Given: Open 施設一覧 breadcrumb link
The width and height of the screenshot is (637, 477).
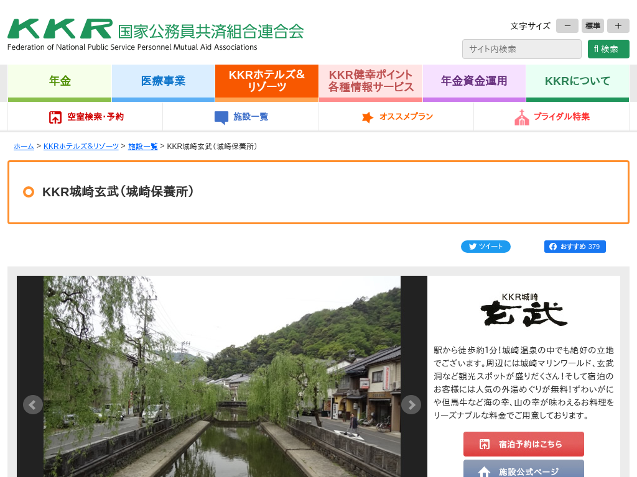Looking at the screenshot, I should tap(142, 147).
